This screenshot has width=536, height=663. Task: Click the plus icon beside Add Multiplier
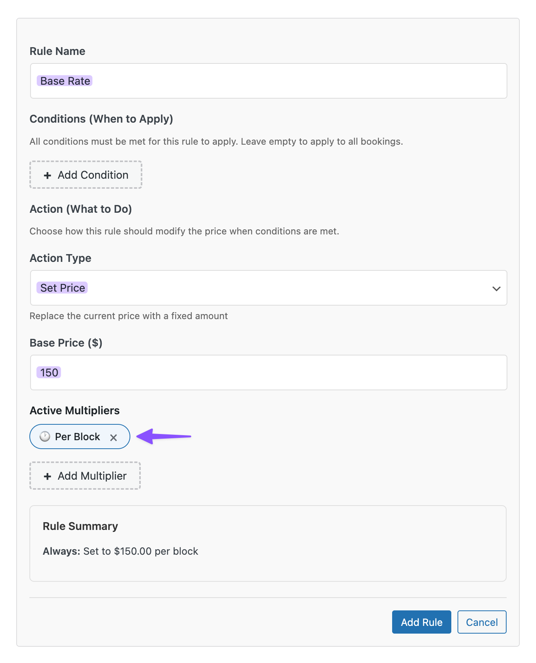click(48, 476)
